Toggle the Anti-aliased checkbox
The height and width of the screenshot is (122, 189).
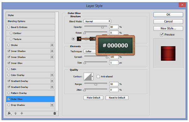tap(98, 76)
